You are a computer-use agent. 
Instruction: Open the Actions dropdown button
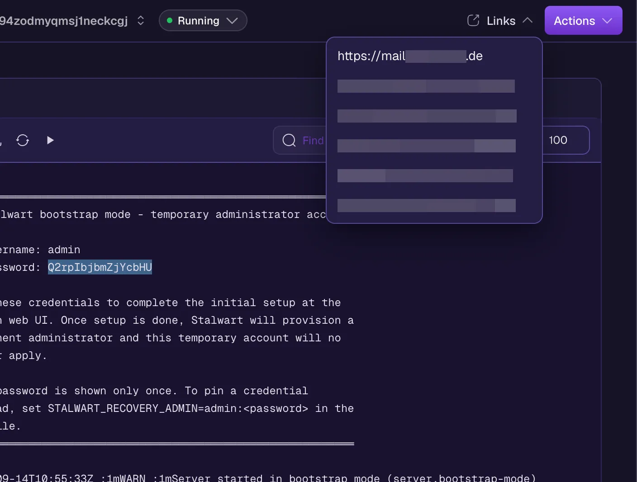tap(583, 20)
